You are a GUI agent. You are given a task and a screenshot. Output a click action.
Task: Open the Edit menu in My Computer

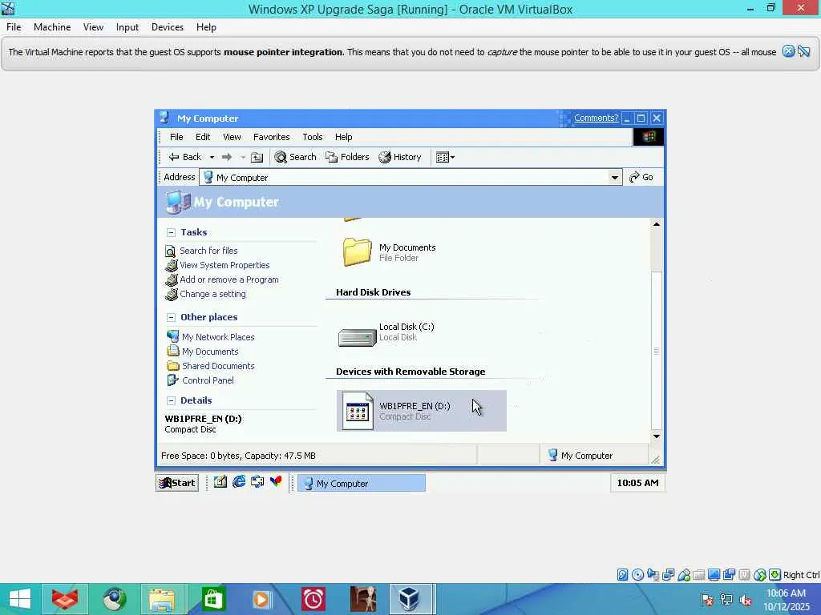click(203, 137)
